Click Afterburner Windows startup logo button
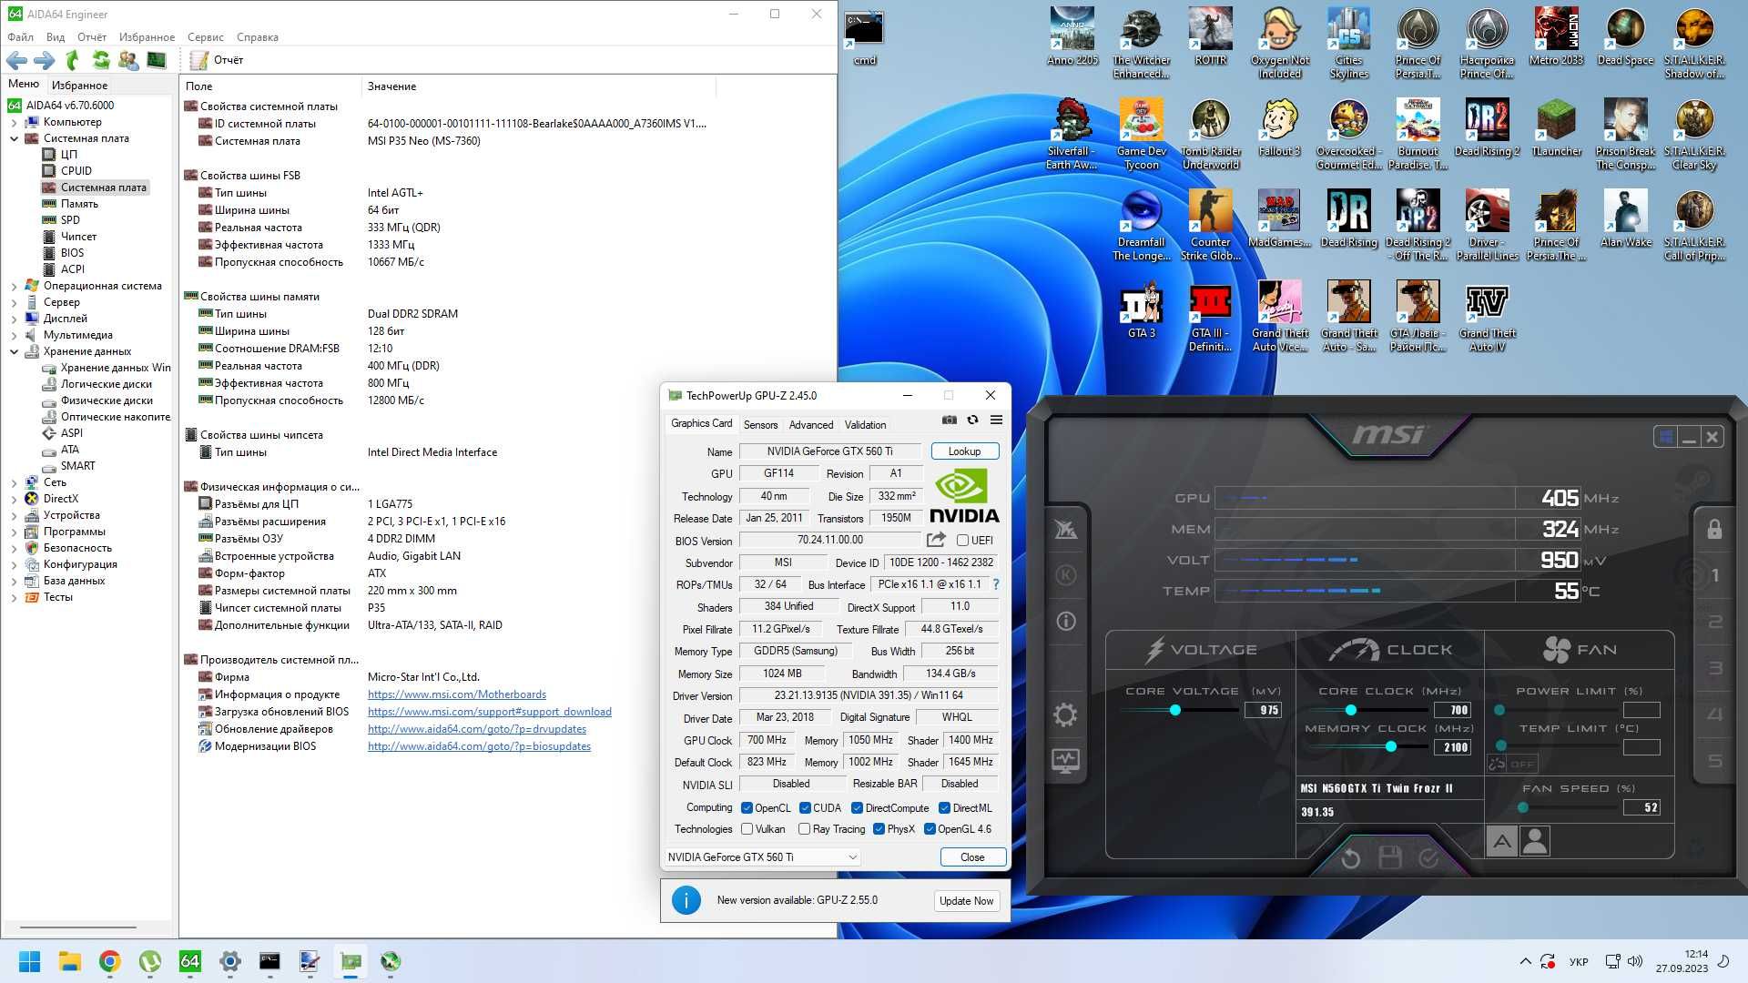 pos(1665,437)
